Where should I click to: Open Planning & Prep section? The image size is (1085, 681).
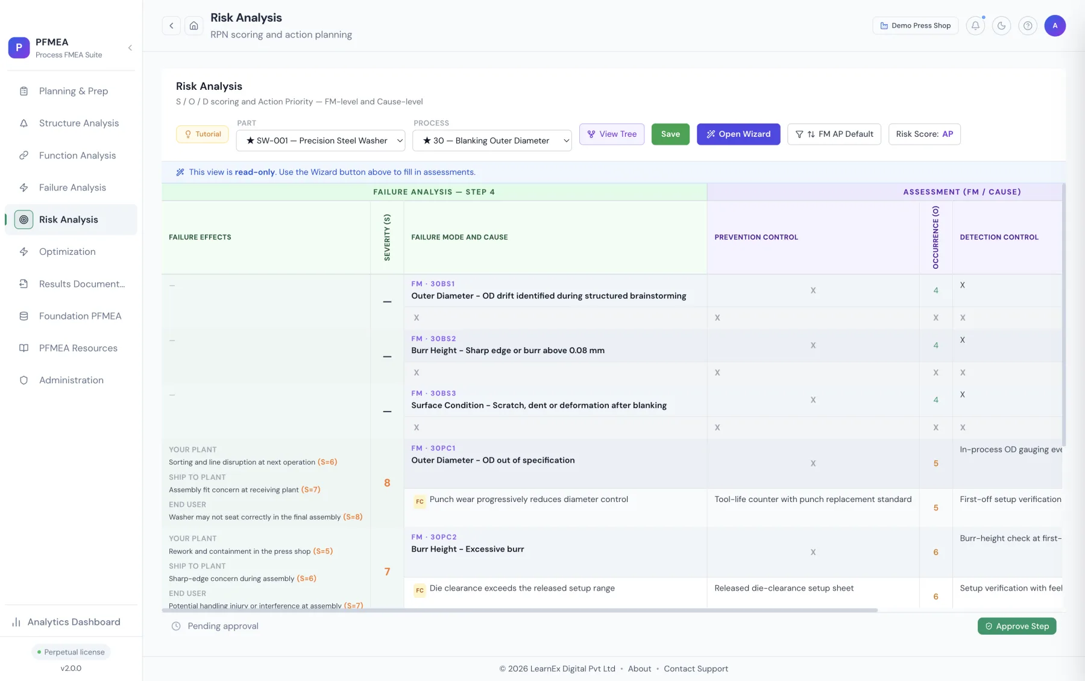[x=71, y=91]
